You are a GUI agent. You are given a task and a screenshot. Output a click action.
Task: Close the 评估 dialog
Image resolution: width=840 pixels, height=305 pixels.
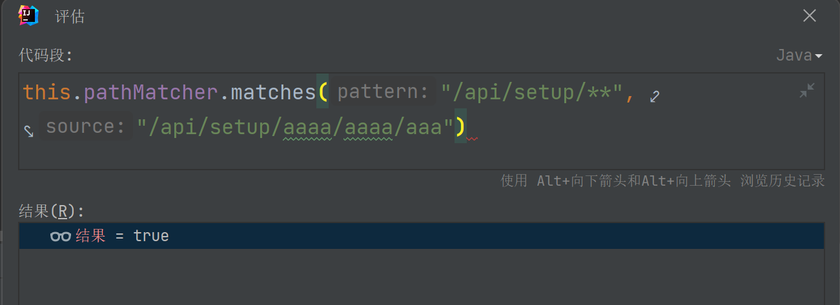click(x=810, y=16)
